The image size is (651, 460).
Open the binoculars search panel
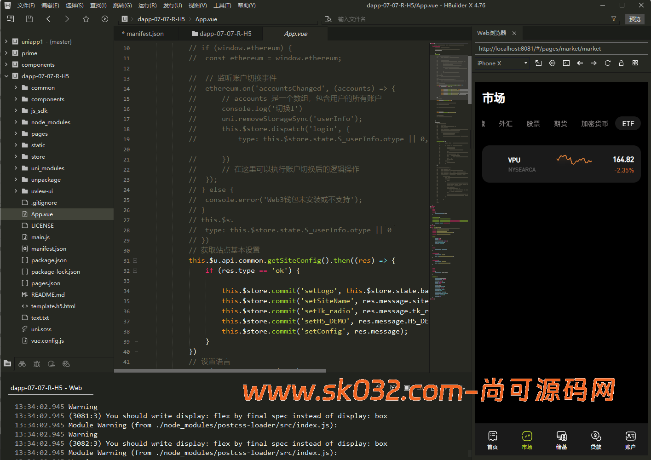pyautogui.click(x=22, y=364)
